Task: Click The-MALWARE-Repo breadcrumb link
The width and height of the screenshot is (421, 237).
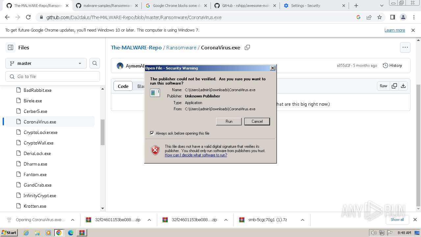Action: click(136, 47)
